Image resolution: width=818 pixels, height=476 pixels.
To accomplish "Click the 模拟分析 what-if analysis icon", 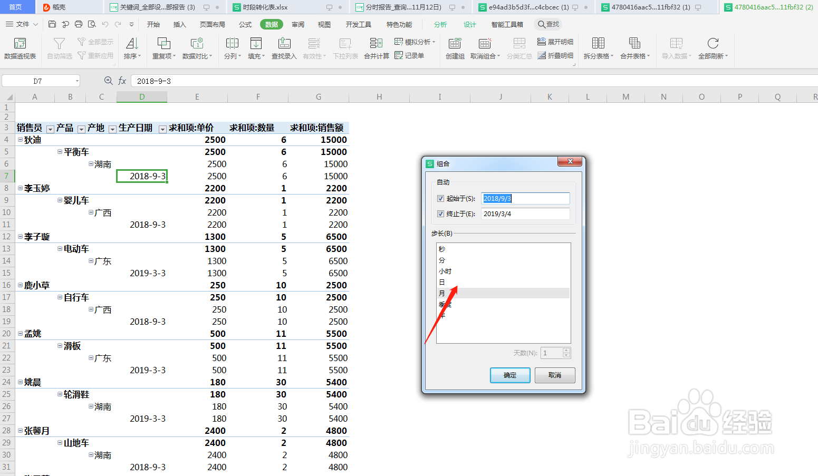I will pyautogui.click(x=399, y=42).
